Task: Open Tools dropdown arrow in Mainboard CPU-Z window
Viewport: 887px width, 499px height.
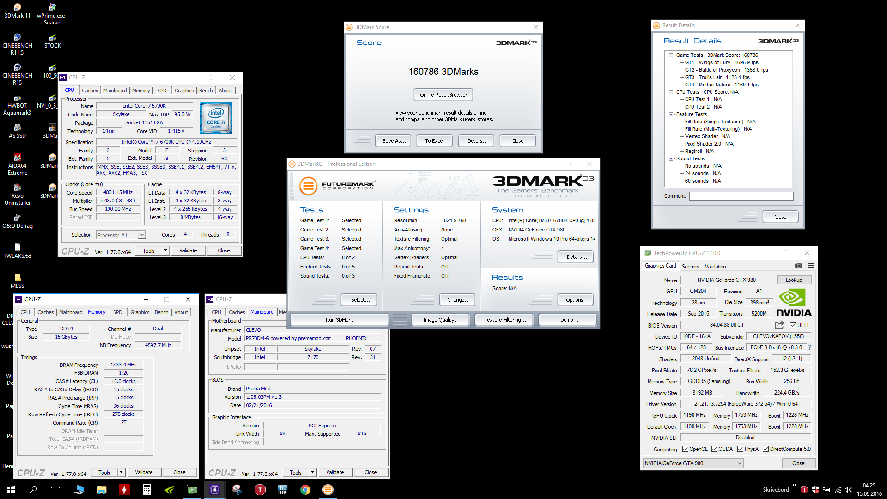Action: (312, 472)
